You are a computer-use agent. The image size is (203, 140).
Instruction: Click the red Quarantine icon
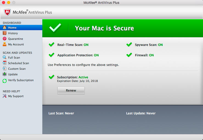click(4, 39)
